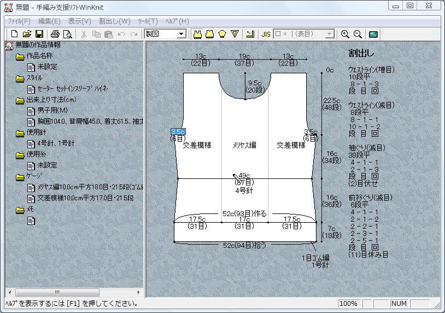Select the メリヤス編10.0cm平方 gauge entry

point(90,187)
